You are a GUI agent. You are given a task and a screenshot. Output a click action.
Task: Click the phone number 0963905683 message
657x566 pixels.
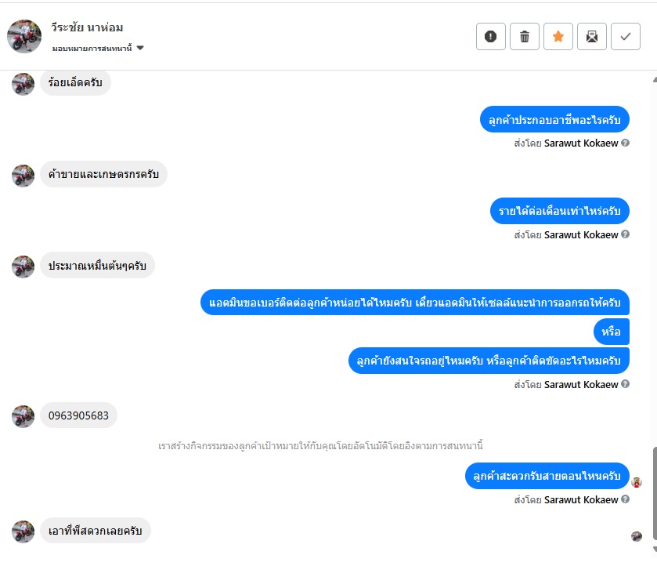pyautogui.click(x=78, y=415)
